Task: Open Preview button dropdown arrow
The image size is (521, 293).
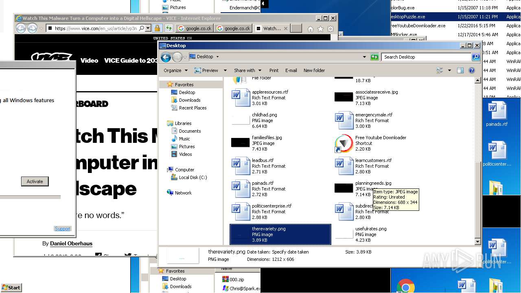Action: pos(225,70)
